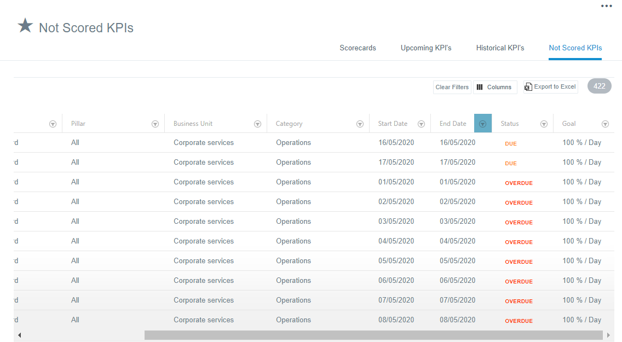Click the 422 record count badge

click(599, 86)
